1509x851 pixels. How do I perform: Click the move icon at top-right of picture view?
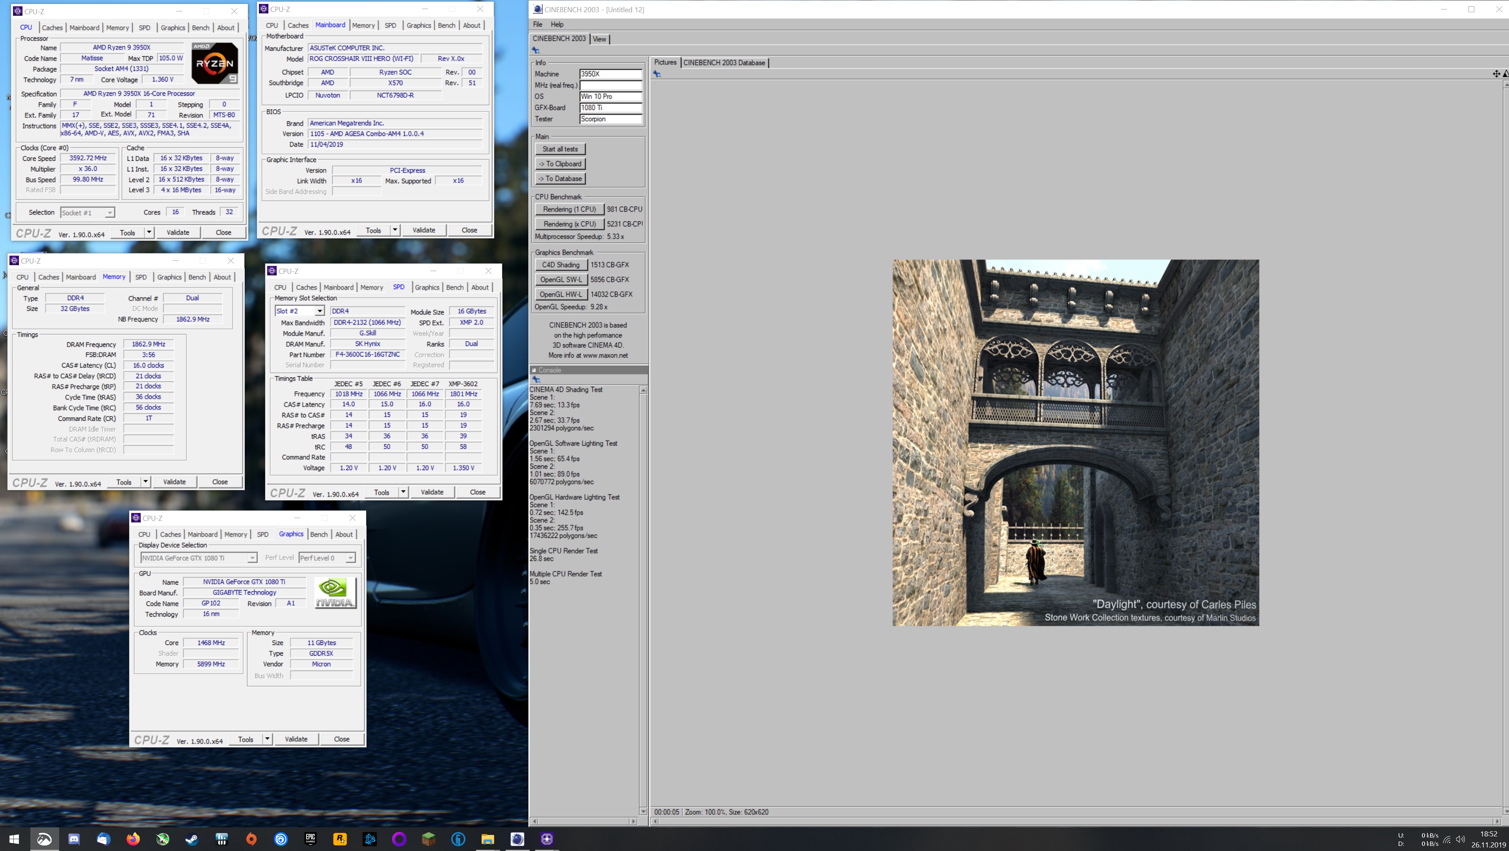[1496, 74]
